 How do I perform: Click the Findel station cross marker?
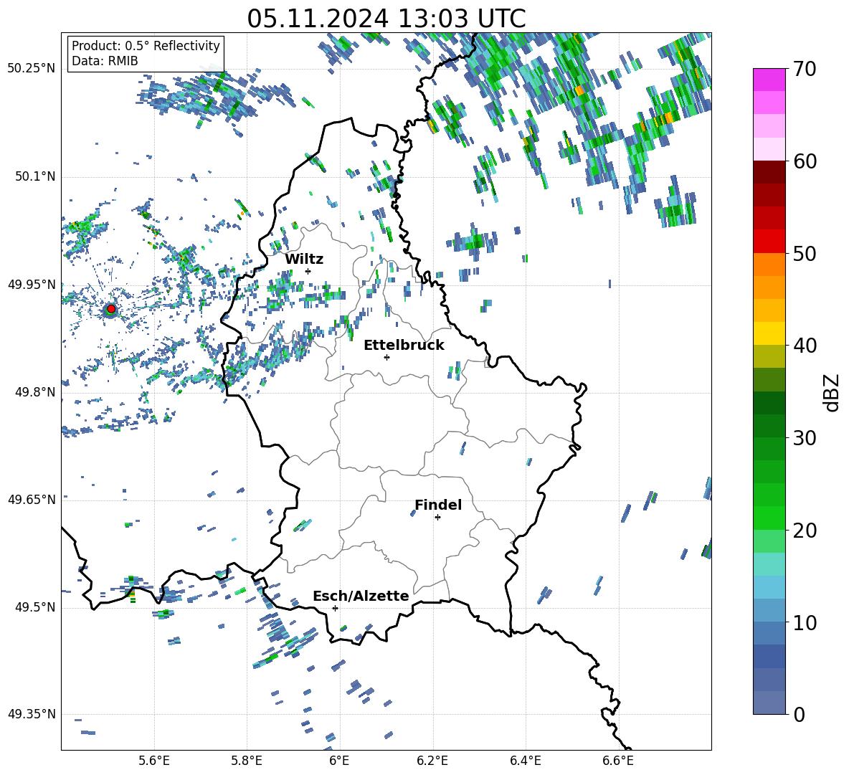437,518
